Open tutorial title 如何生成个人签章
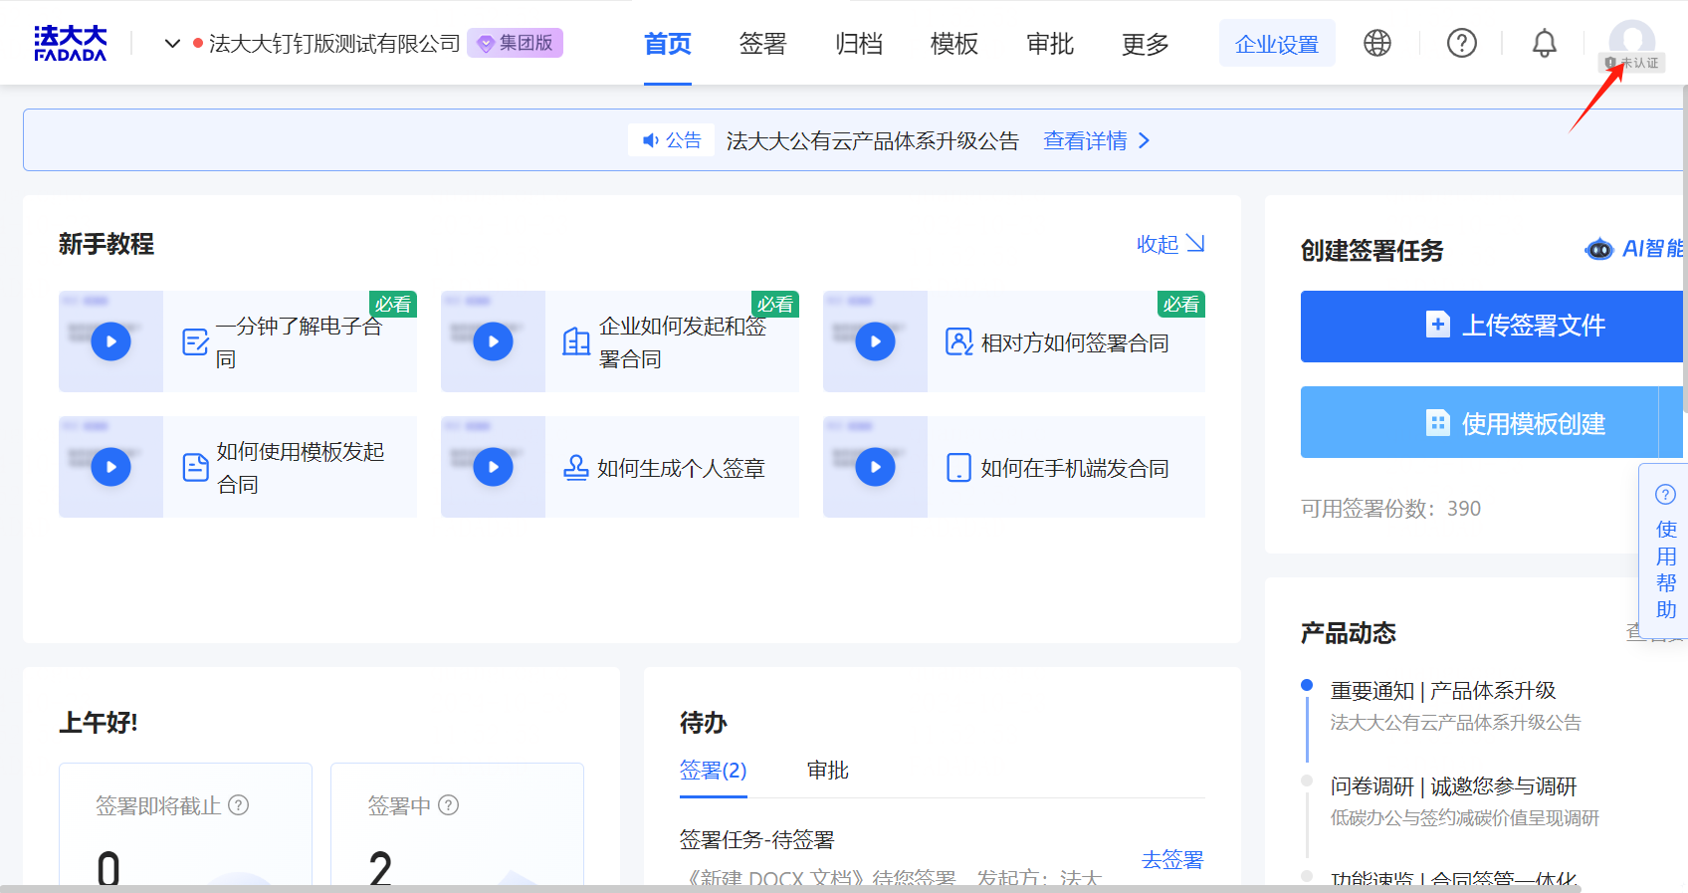Screen dimensions: 1688x893 click(681, 468)
